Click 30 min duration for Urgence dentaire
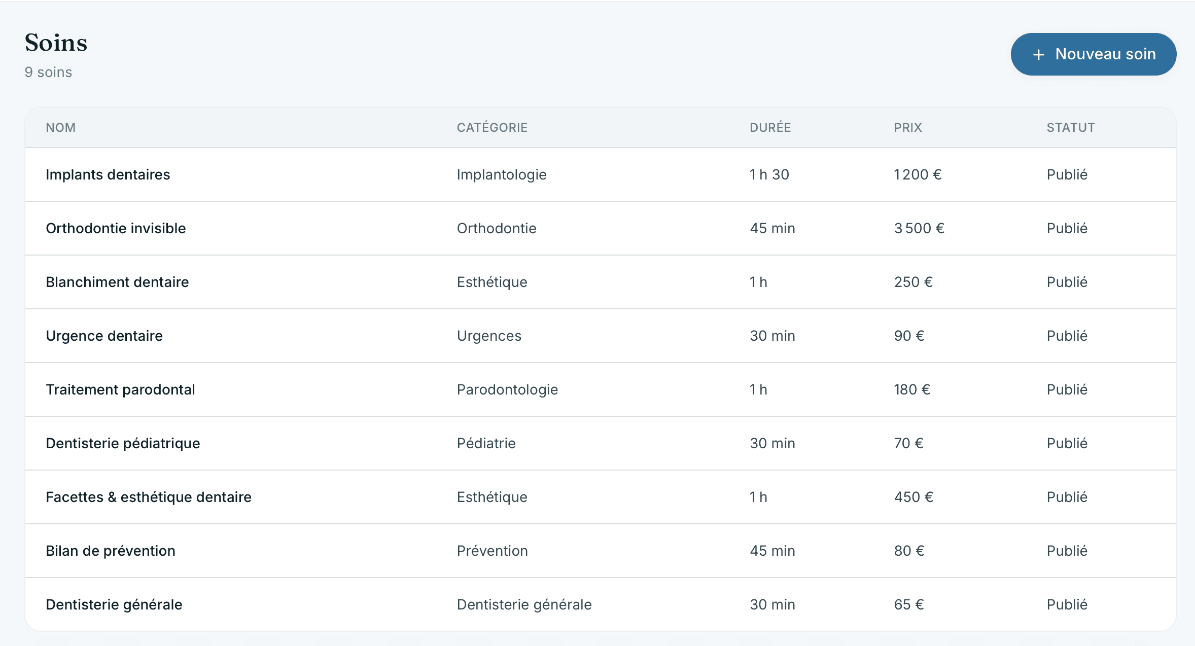Viewport: 1195px width, 646px height. click(772, 336)
